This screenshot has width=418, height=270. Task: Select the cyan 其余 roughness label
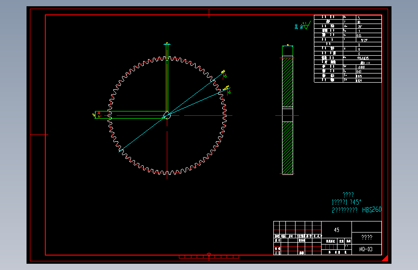click(299, 26)
